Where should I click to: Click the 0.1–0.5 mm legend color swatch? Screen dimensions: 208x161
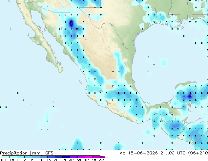6,157
